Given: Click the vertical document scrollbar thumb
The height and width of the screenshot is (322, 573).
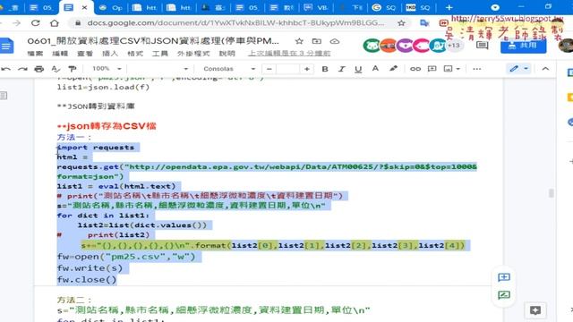Looking at the screenshot, I should [x=552, y=193].
